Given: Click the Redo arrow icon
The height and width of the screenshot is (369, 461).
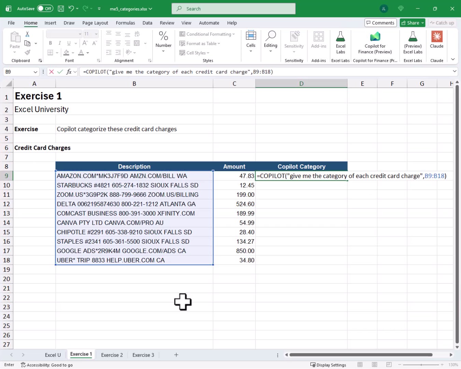Looking at the screenshot, I should coord(85,9).
